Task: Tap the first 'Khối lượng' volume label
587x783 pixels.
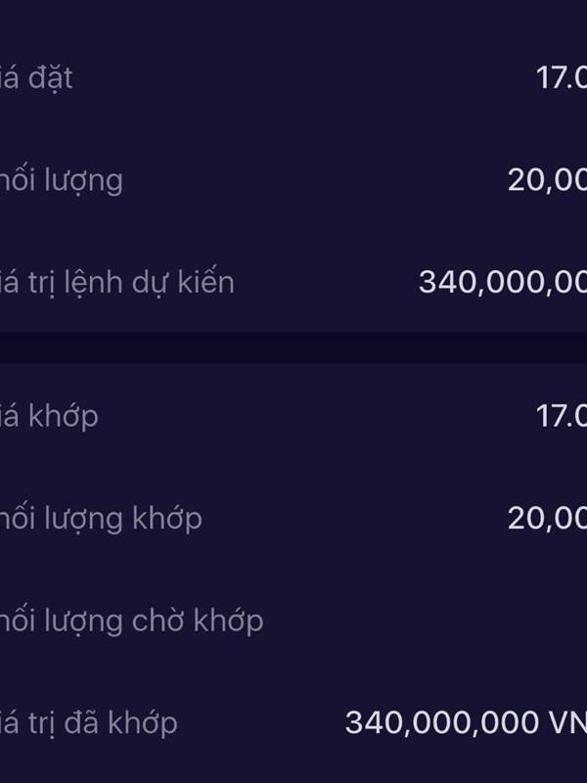Action: (x=62, y=180)
